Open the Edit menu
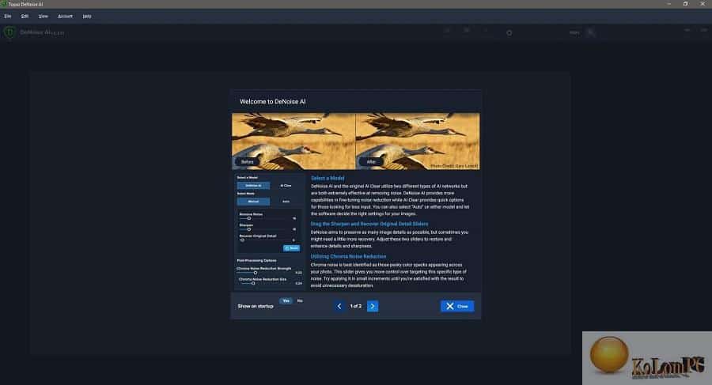Image resolution: width=712 pixels, height=385 pixels. pyautogui.click(x=25, y=17)
